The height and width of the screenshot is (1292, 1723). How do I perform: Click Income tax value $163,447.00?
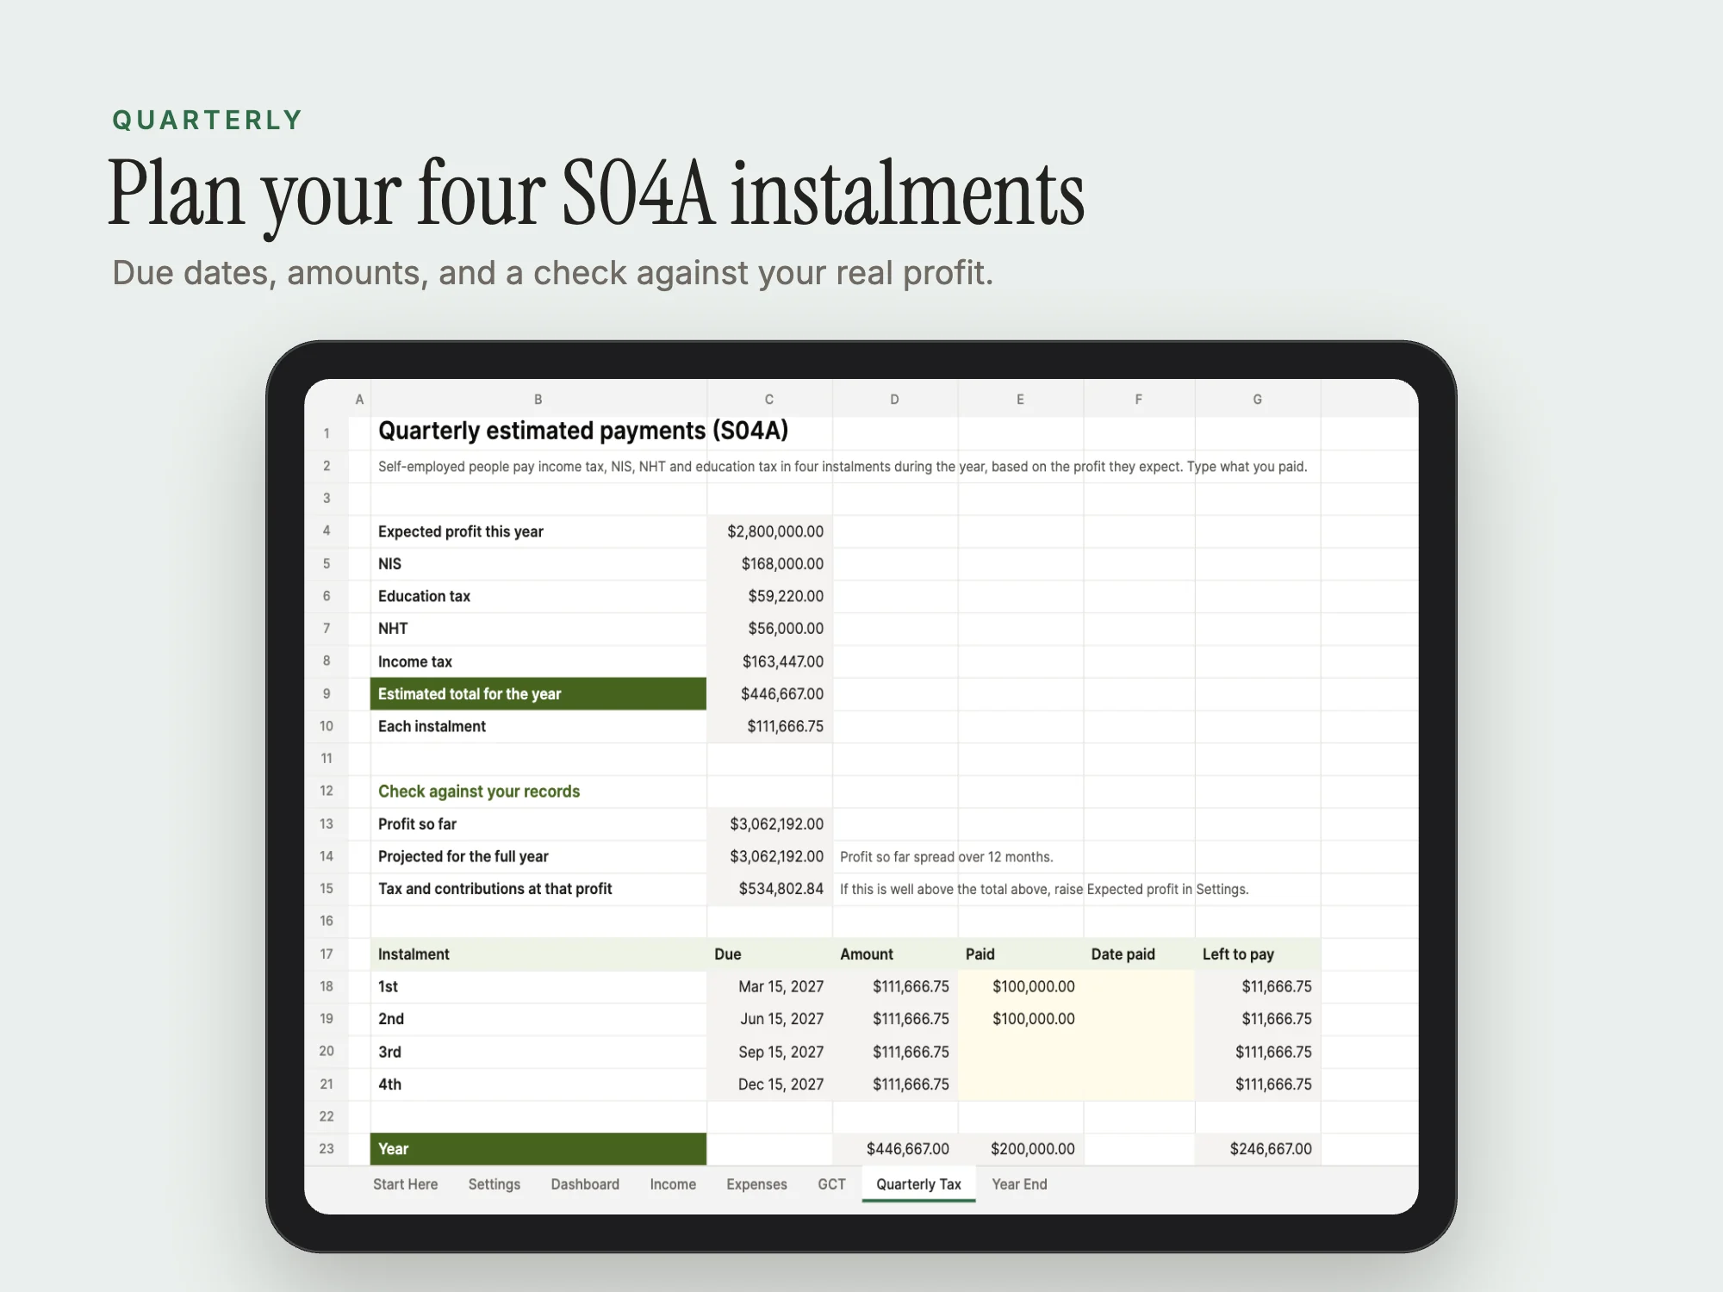point(769,662)
